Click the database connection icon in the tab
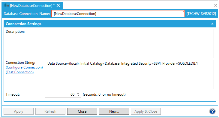The height and width of the screenshot is (118, 219). click(6, 5)
